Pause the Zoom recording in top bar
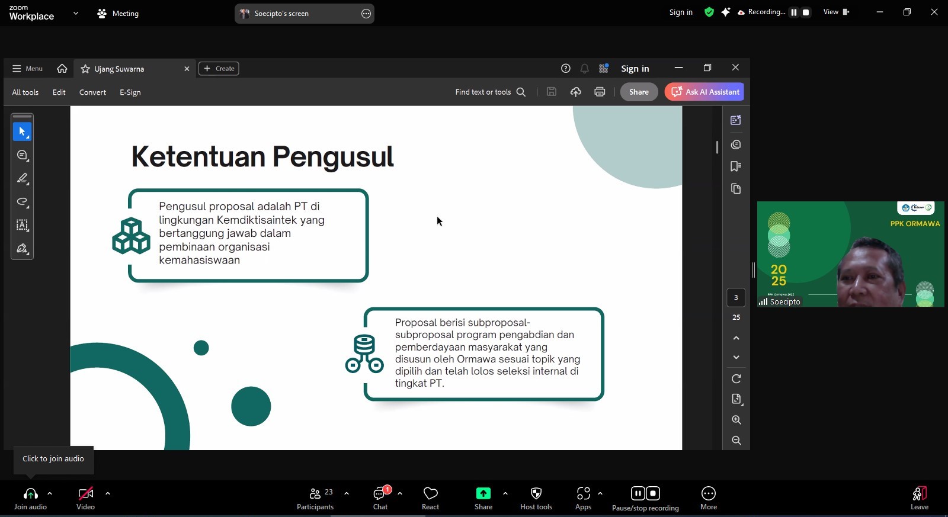Screen dimensions: 948x517 (x=794, y=12)
